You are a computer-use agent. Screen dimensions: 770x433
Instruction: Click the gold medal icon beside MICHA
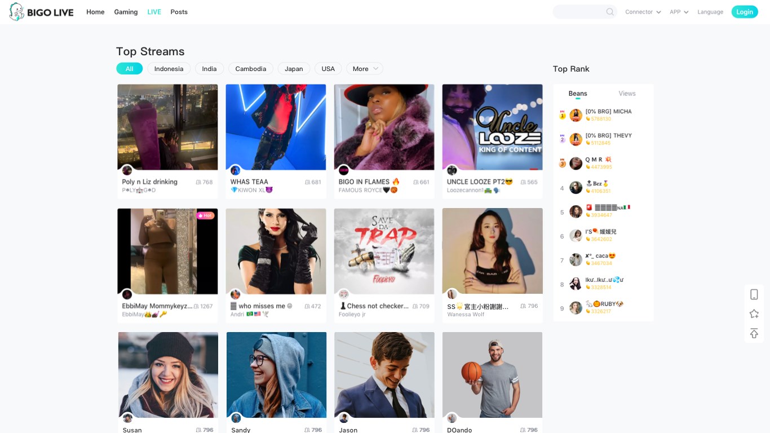click(x=562, y=115)
